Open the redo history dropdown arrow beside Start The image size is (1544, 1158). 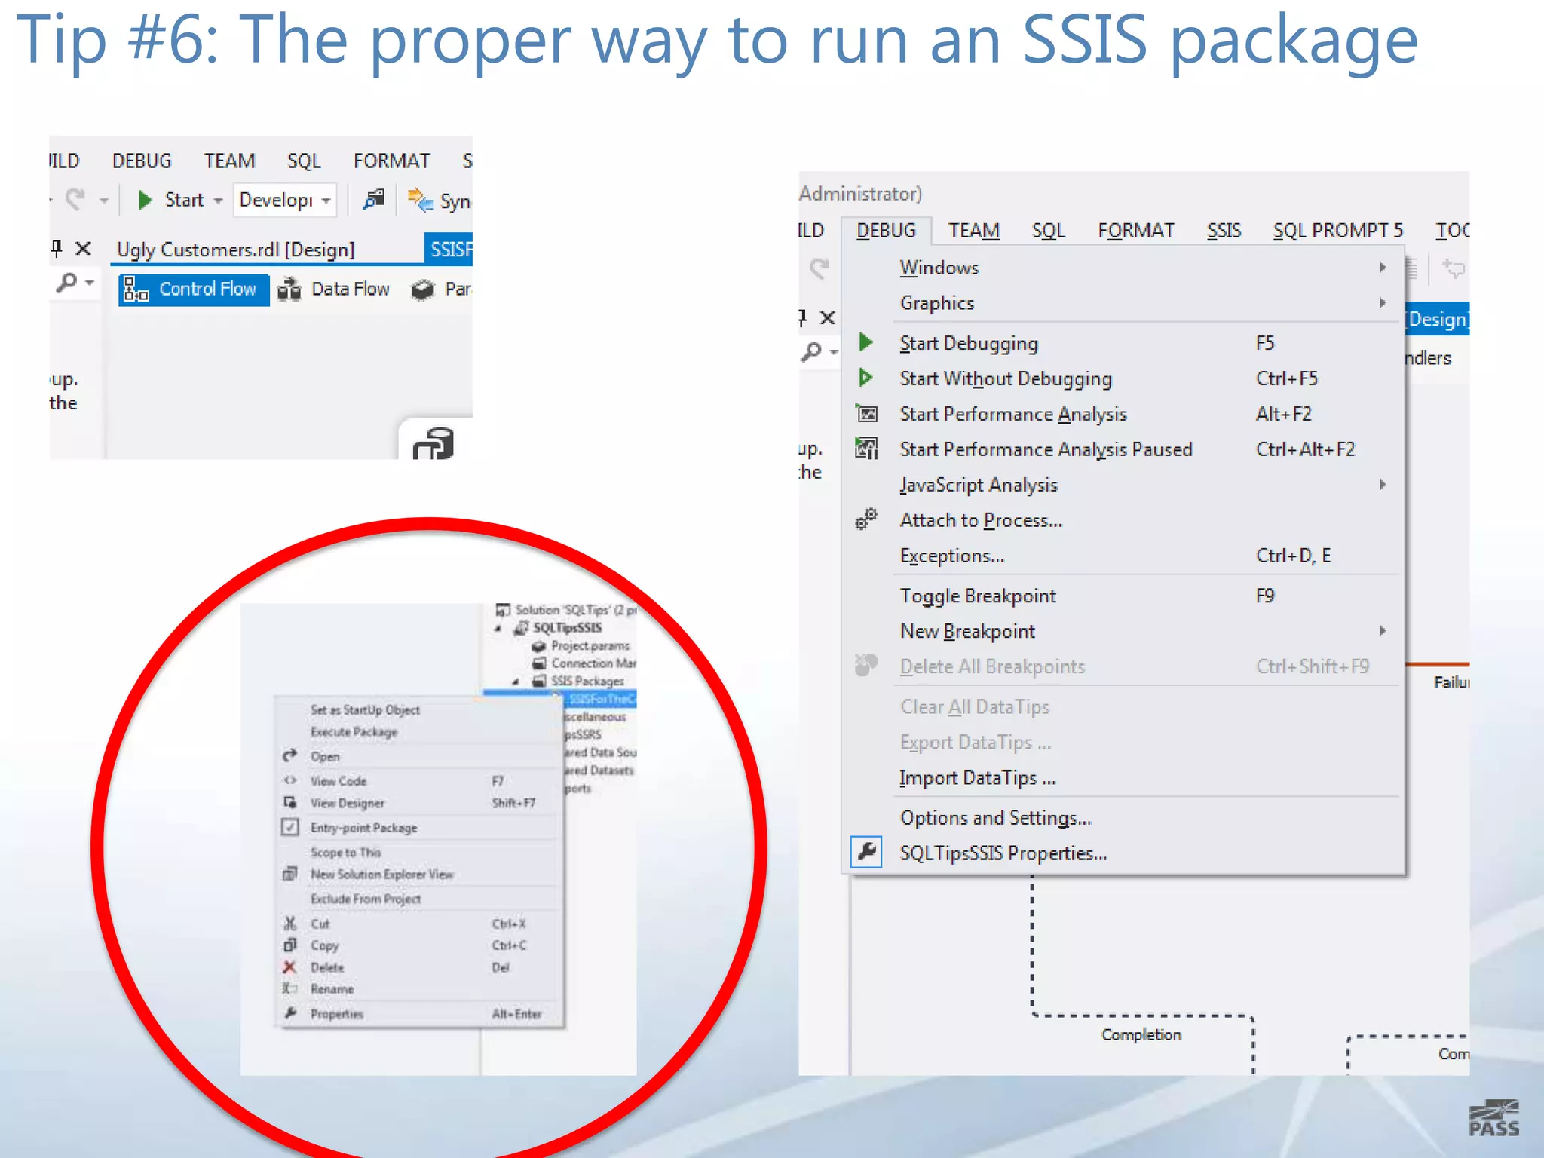[104, 201]
